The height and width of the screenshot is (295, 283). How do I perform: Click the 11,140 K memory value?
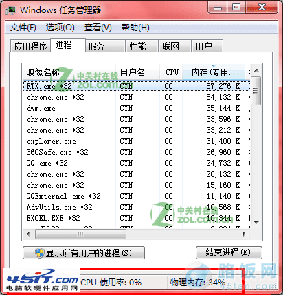223,196
